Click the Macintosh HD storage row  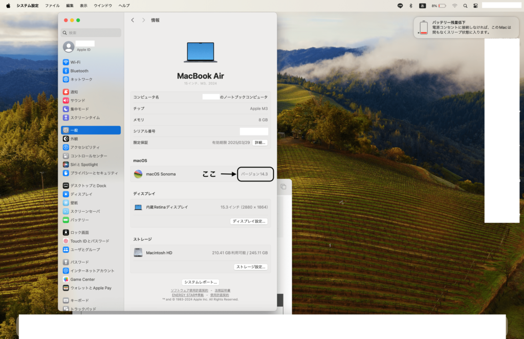tap(201, 253)
